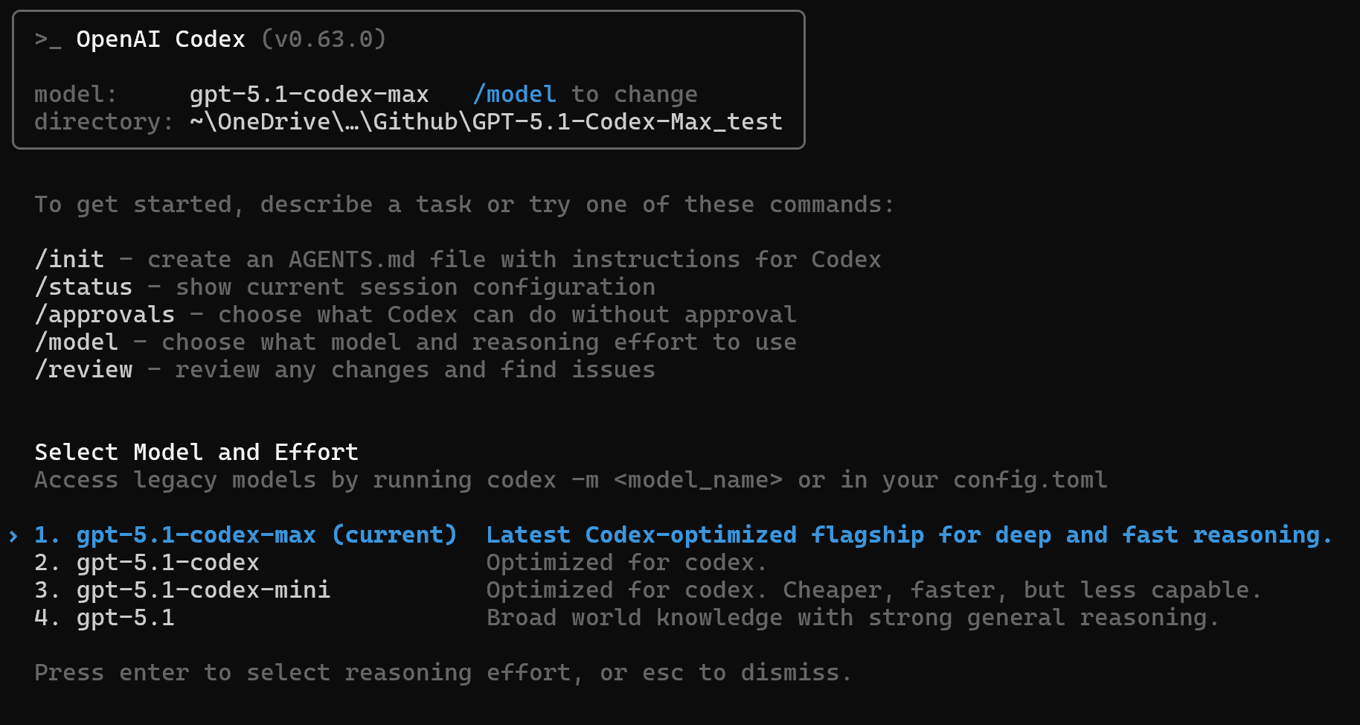The height and width of the screenshot is (725, 1360).
Task: Click the /review command
Action: tap(83, 370)
